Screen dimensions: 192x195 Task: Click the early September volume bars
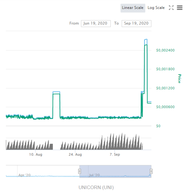(119, 142)
